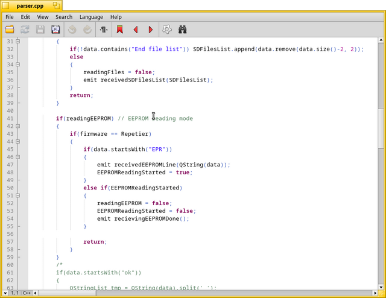Click the horizontal scrollbar left arrow
Viewport: 386px width, 298px height.
coord(36,293)
